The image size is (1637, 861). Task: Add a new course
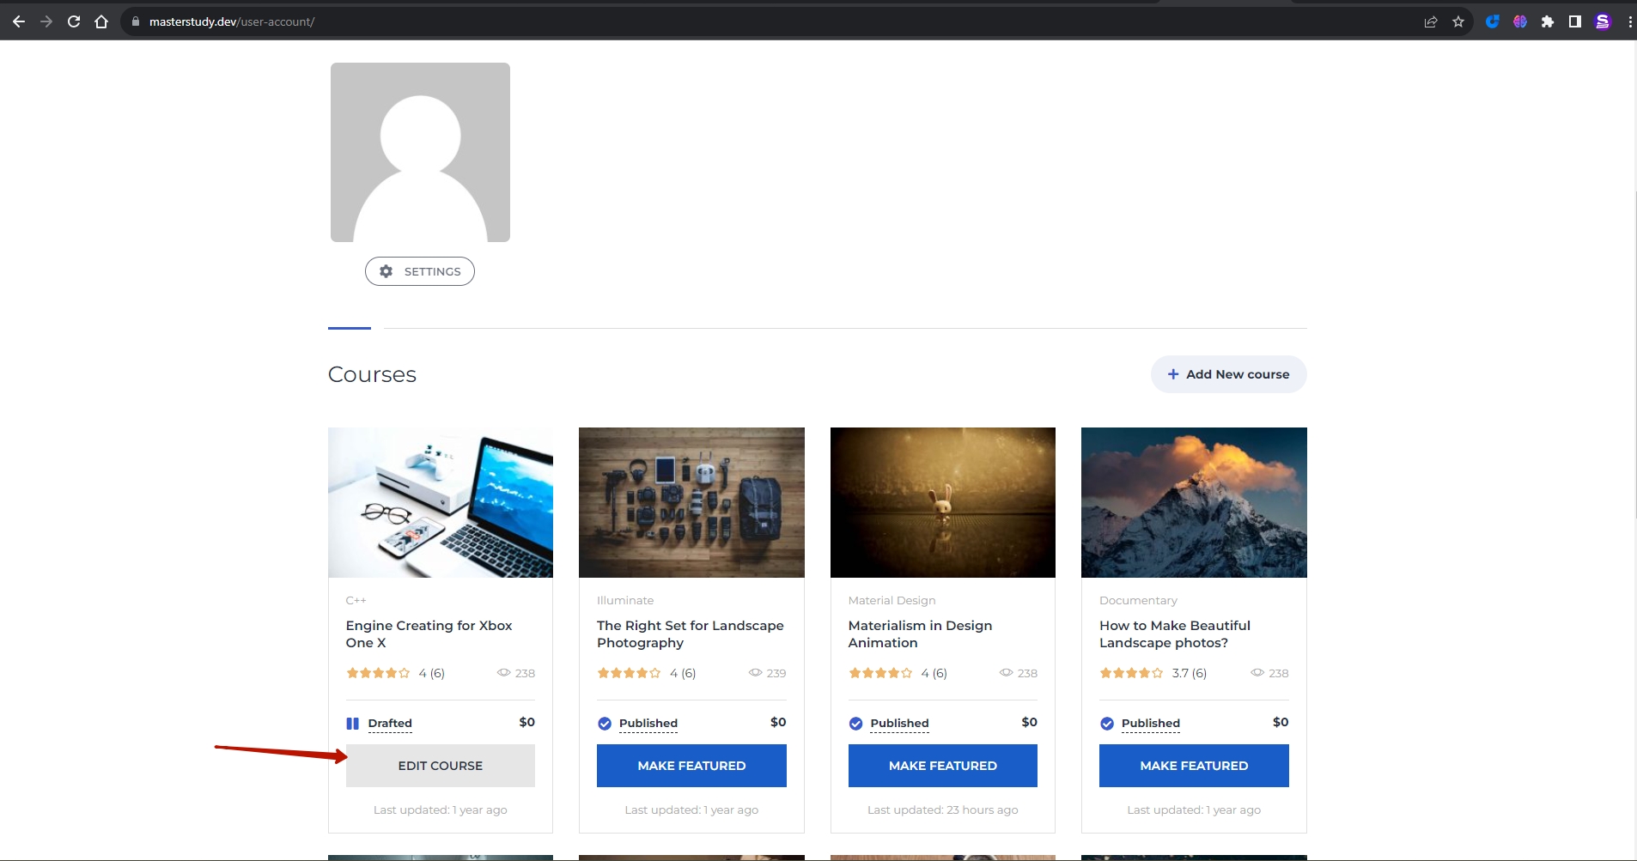(x=1228, y=374)
